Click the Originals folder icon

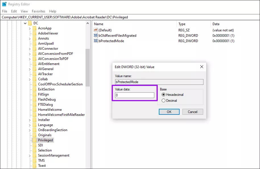(x=34, y=135)
